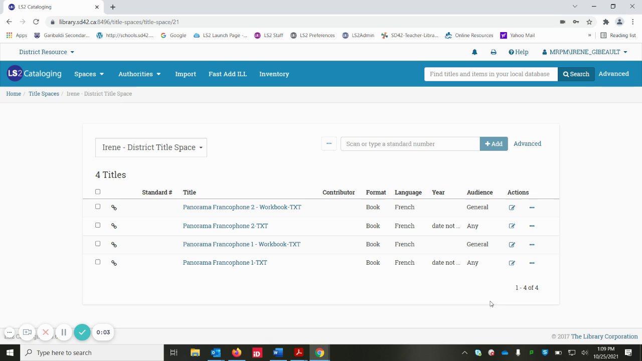642x361 pixels.
Task: Edit Panorama Francophone 1-TXT record
Action: point(512,263)
